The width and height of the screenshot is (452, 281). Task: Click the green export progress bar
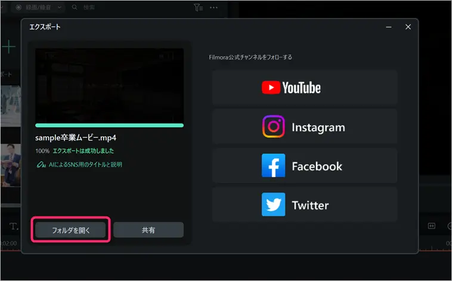click(109, 125)
